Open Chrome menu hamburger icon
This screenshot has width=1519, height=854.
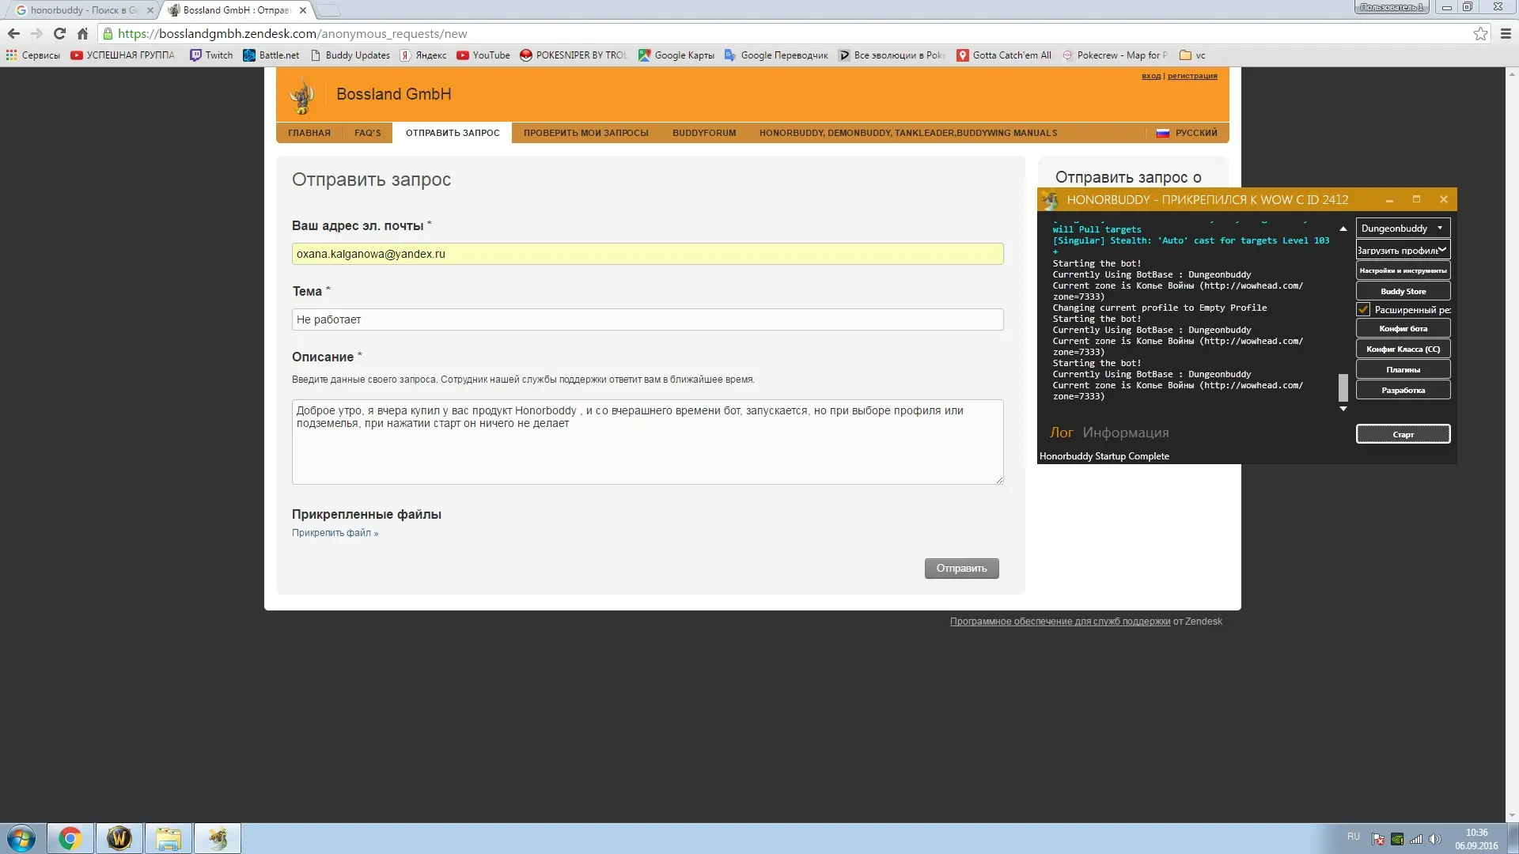1506,33
